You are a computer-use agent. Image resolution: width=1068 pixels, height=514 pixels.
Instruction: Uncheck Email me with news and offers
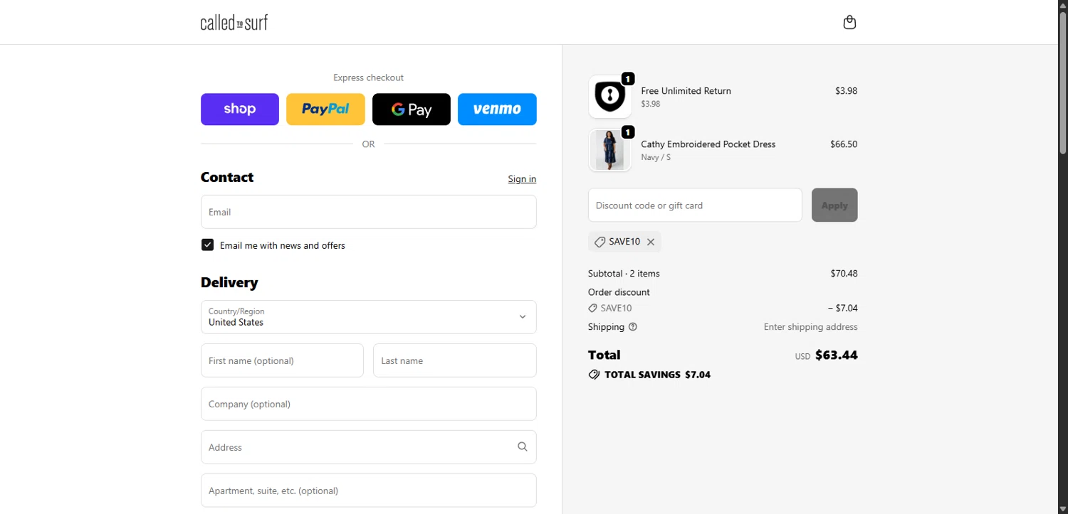click(207, 245)
